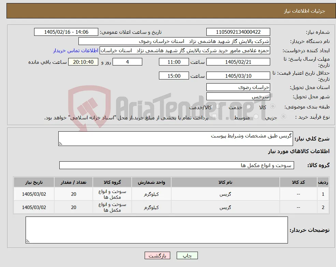Click the remaining days field showing 4

pos(127,62)
